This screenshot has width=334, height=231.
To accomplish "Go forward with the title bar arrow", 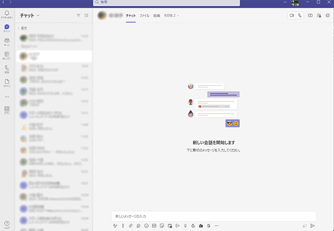I will click(10, 2).
